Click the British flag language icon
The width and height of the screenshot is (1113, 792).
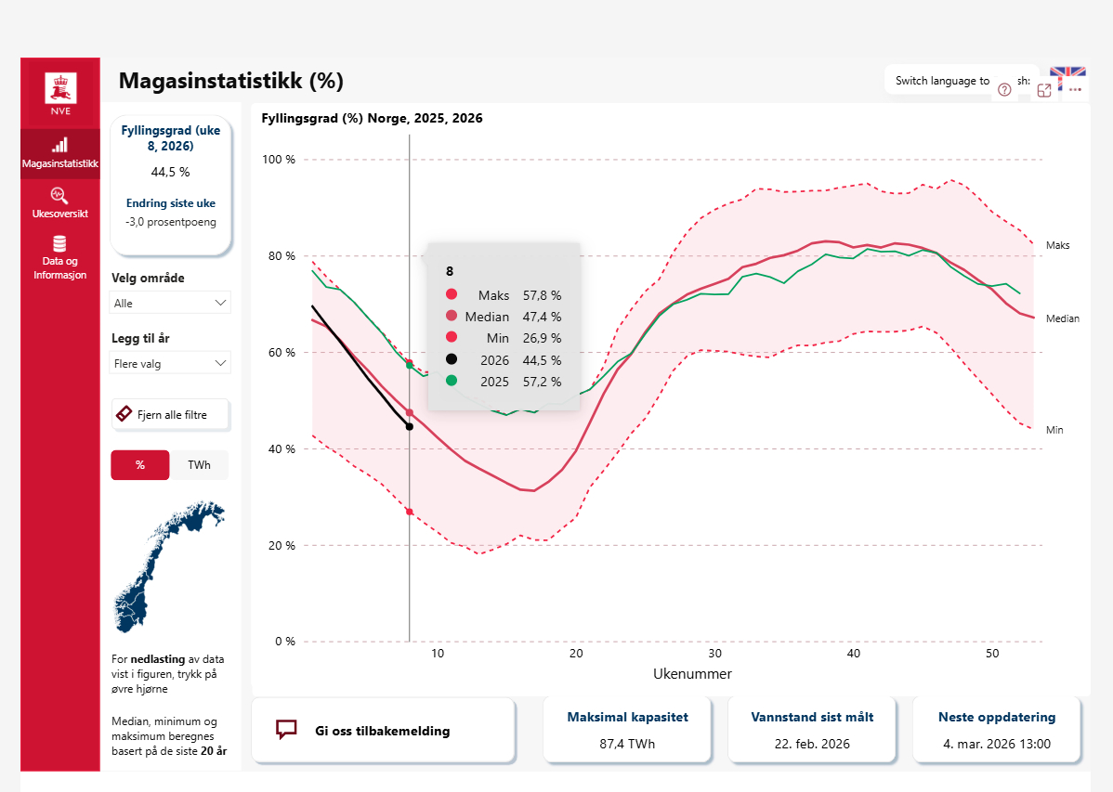click(x=1067, y=73)
